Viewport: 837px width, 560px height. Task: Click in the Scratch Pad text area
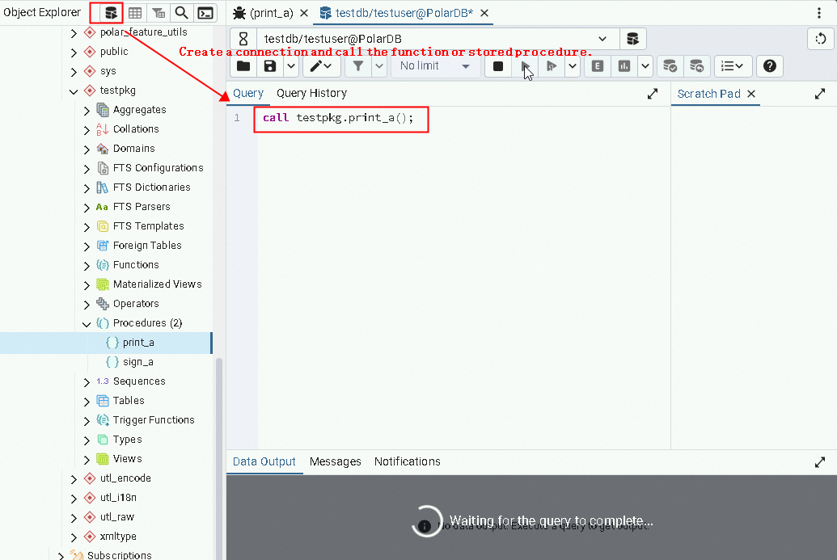(753, 277)
